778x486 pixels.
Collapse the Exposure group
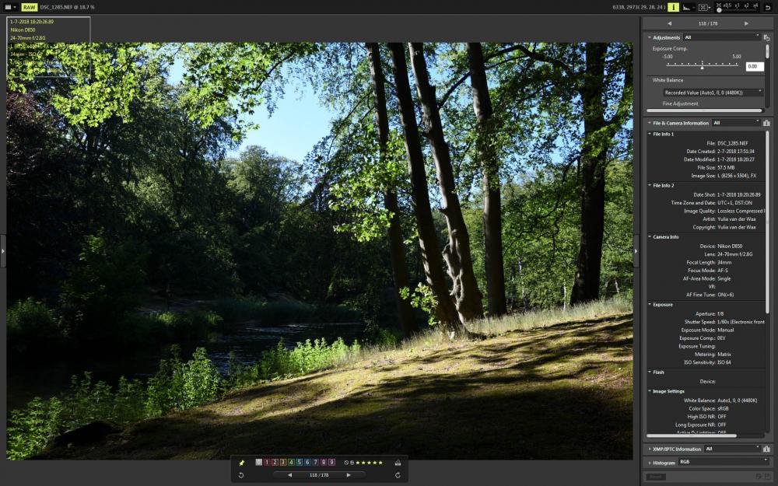tap(650, 305)
